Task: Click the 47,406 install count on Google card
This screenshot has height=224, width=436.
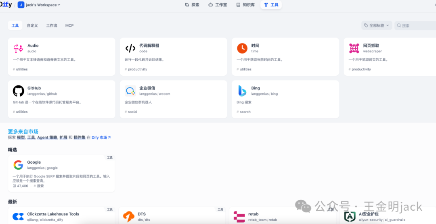Action: point(21,186)
